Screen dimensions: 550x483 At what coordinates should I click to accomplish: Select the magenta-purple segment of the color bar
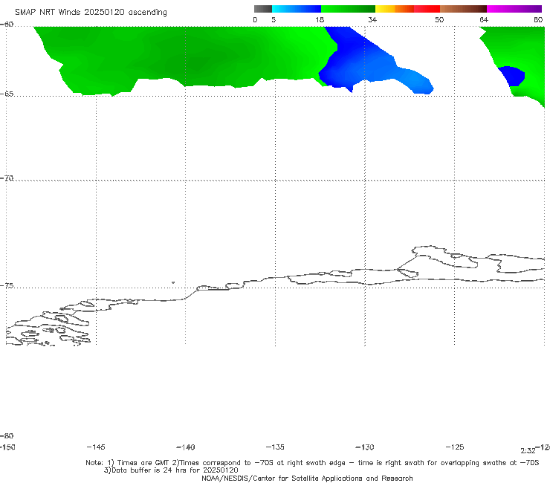pyautogui.click(x=514, y=9)
